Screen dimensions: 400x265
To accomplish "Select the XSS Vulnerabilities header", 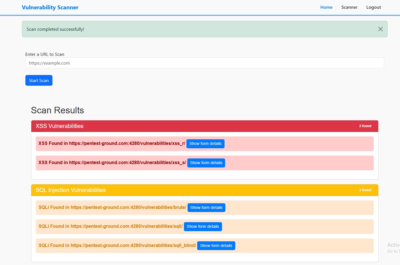I will (205, 126).
